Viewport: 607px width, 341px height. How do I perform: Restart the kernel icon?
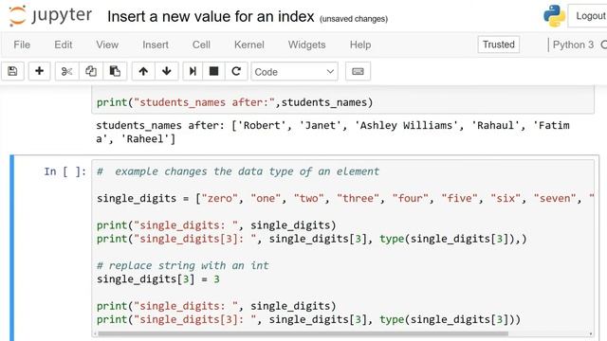coord(236,71)
